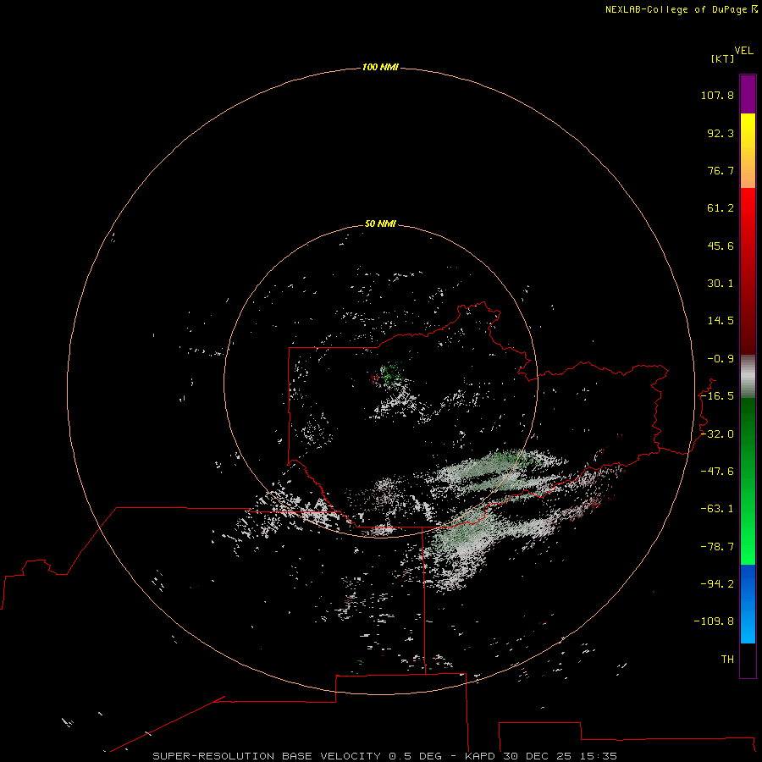762x762 pixels.
Task: Click the -47.6 velocity scale value
Action: pyautogui.click(x=717, y=472)
